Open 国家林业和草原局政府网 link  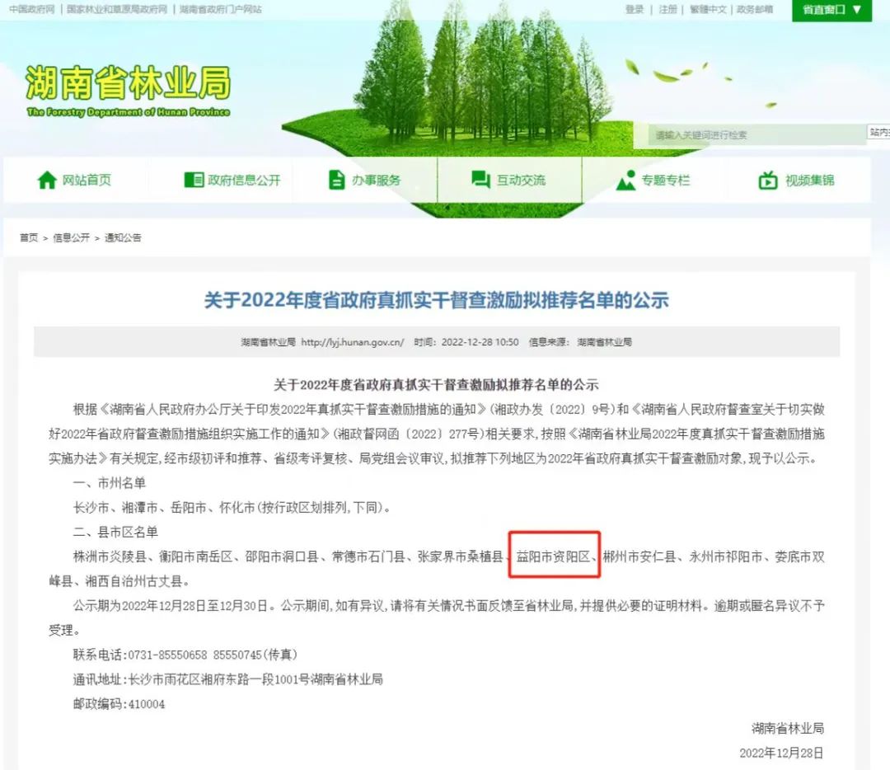tap(117, 10)
